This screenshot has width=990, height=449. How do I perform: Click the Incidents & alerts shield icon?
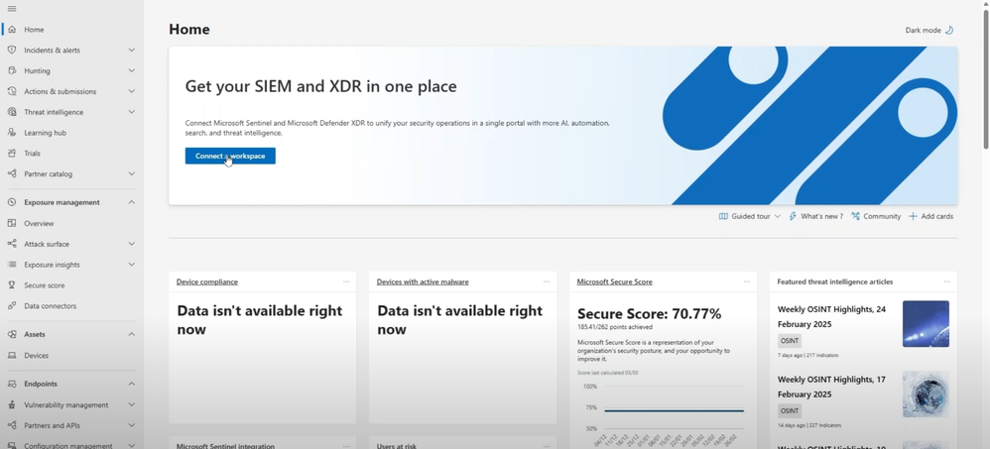pos(11,50)
